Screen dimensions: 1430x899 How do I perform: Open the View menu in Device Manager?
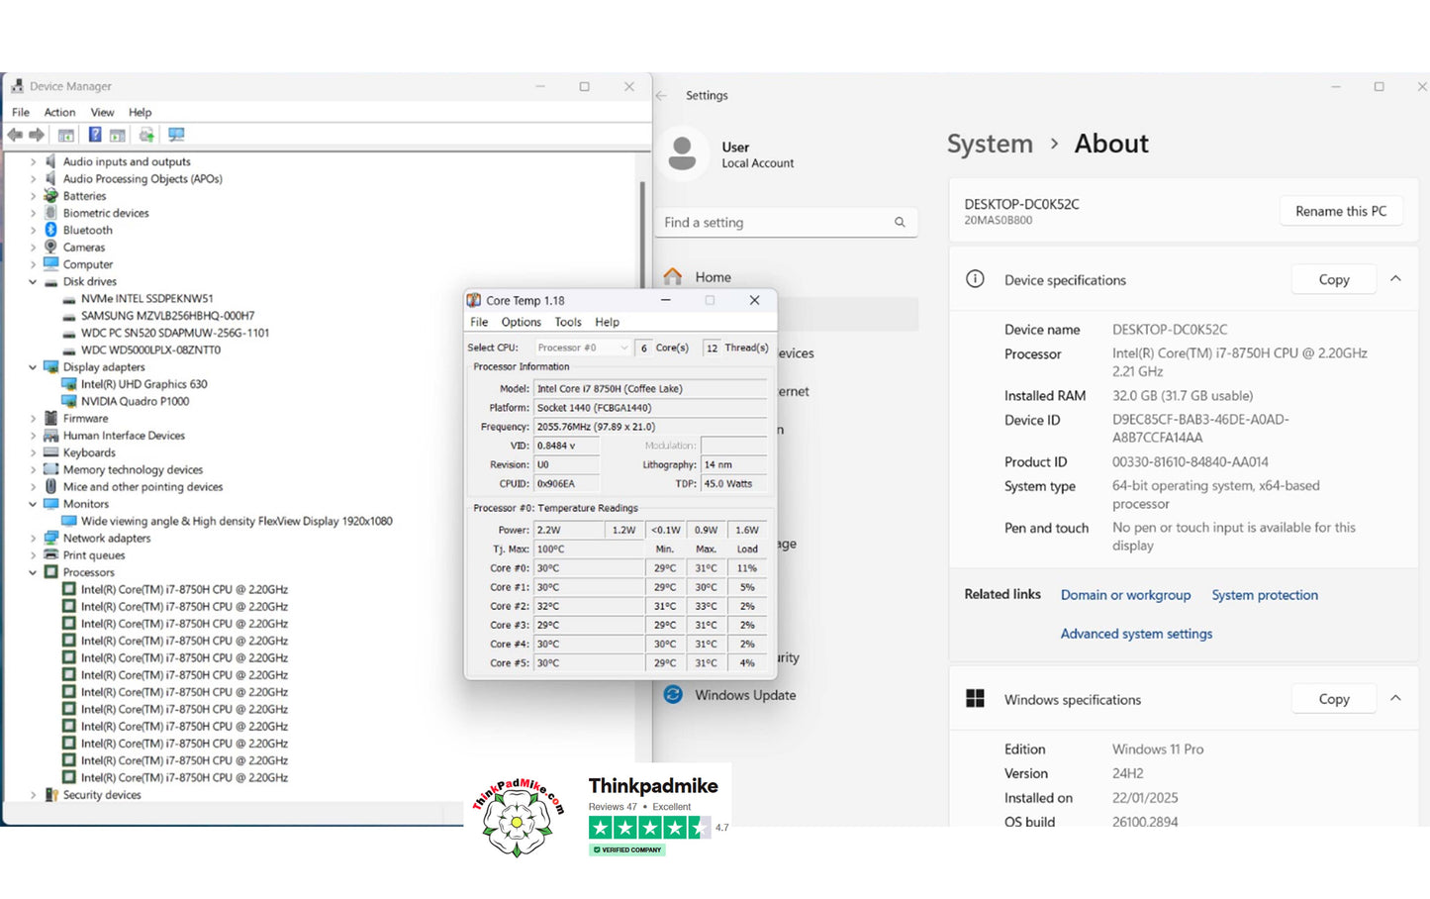point(102,112)
